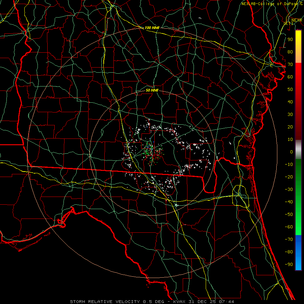Click the positive 90 scale label
The width and height of the screenshot is (304, 304).
[290, 40]
